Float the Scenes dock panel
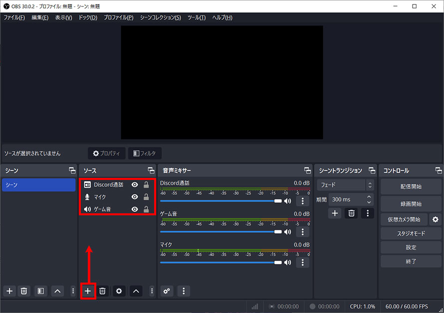This screenshot has width=444, height=313. [72, 170]
